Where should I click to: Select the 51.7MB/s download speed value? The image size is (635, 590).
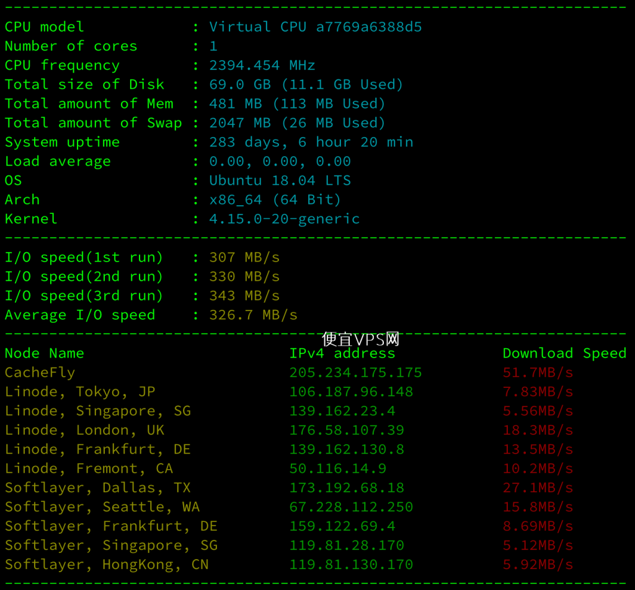pos(538,372)
